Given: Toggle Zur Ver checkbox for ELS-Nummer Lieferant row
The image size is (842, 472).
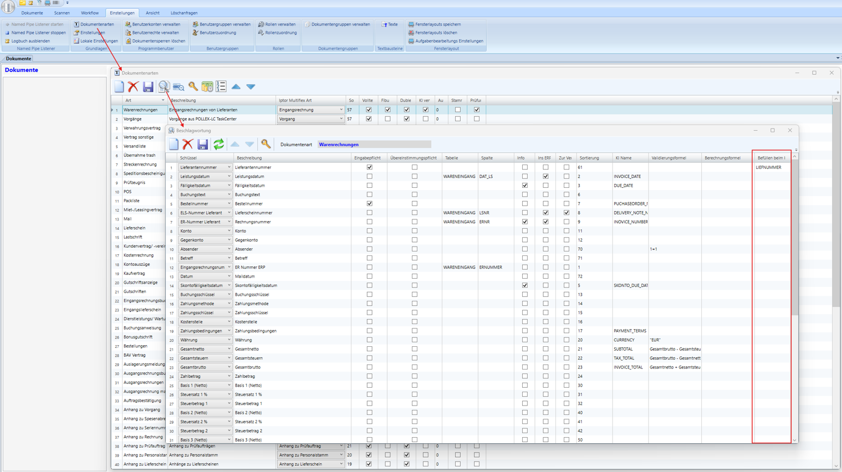Looking at the screenshot, I should [x=567, y=213].
